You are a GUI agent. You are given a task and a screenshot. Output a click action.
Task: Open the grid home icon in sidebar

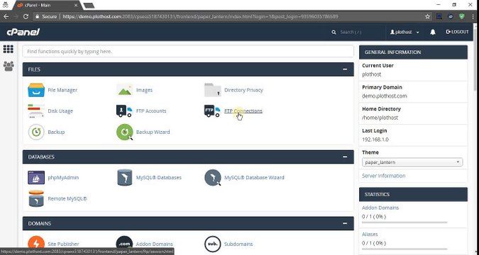(9, 49)
